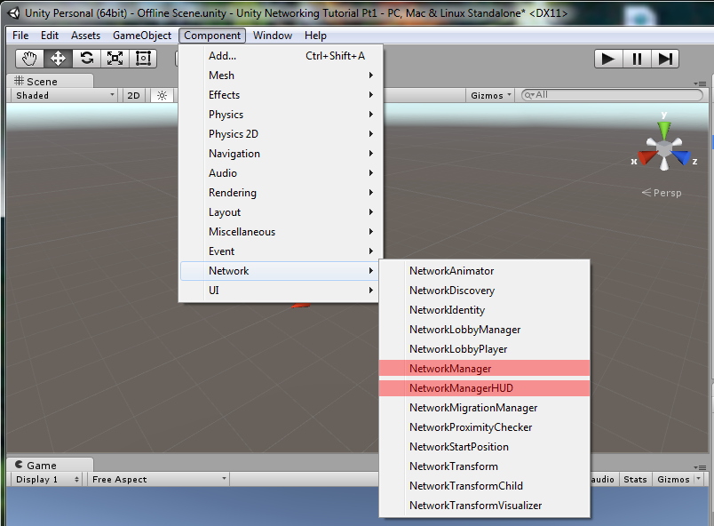Toggle Game view Gizmos button
714x526 pixels.
click(x=673, y=480)
